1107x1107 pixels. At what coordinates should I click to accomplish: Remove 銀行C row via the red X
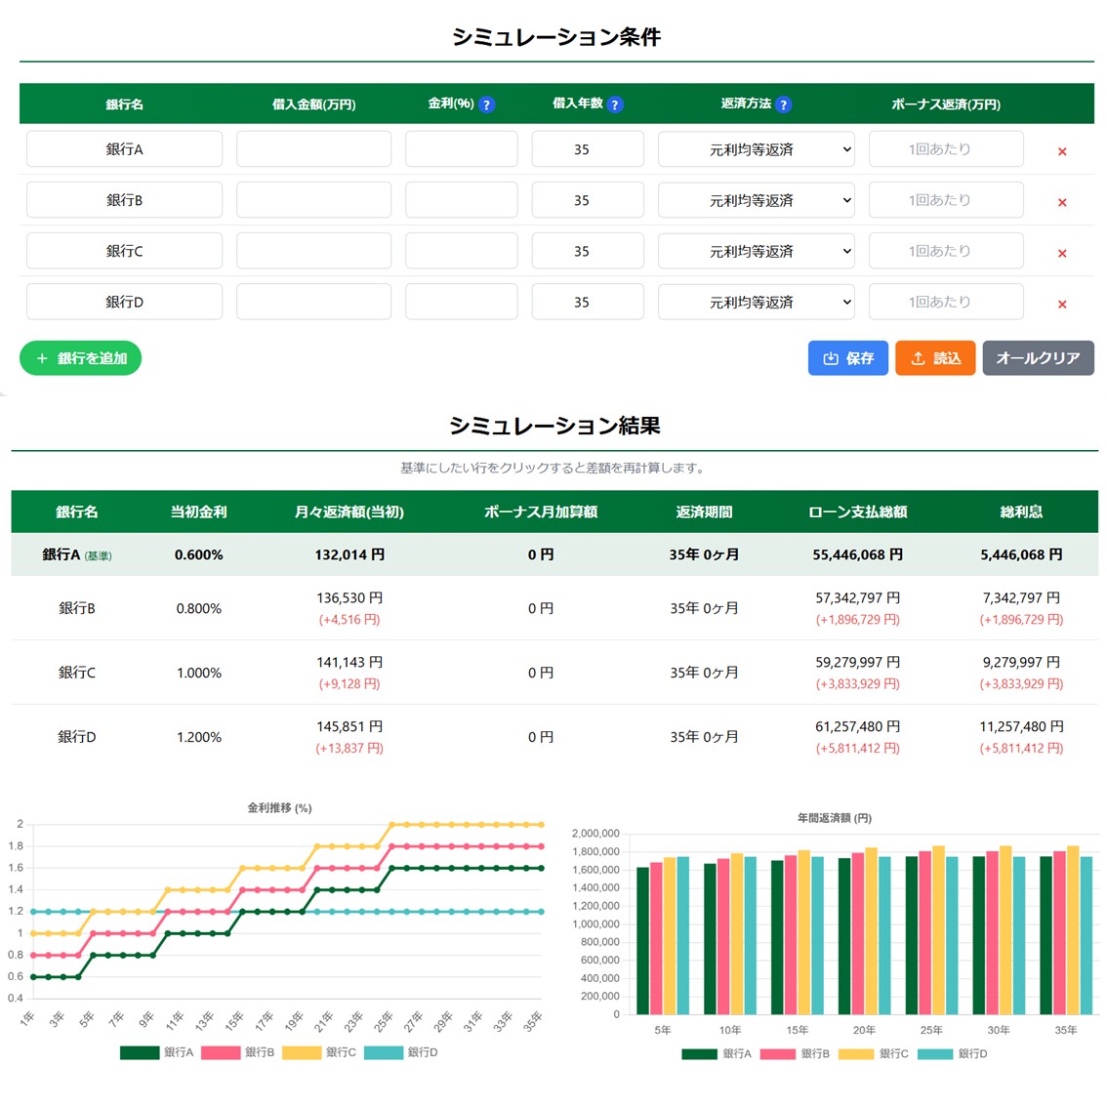tap(1062, 253)
